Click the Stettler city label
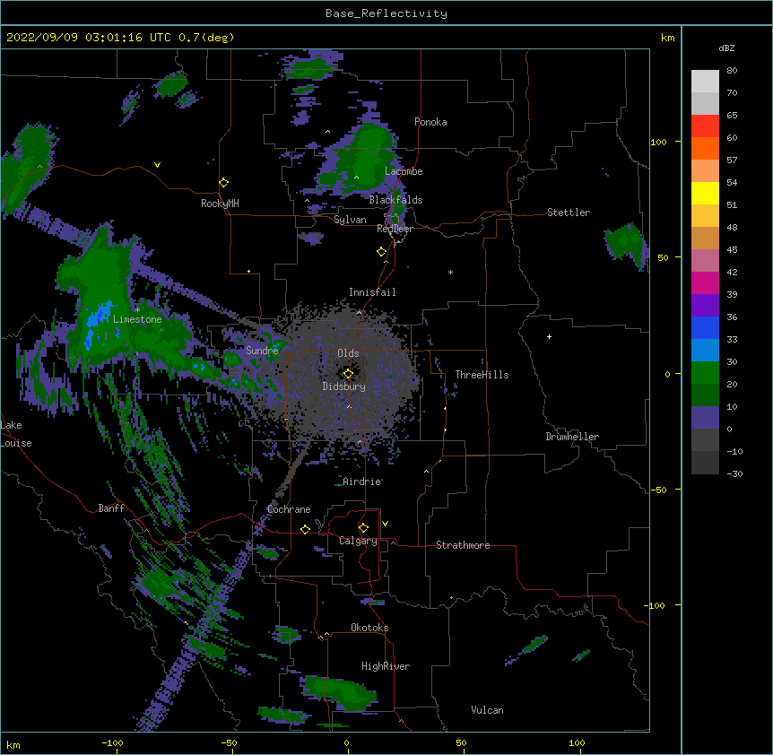The height and width of the screenshot is (755, 773). [x=568, y=213]
